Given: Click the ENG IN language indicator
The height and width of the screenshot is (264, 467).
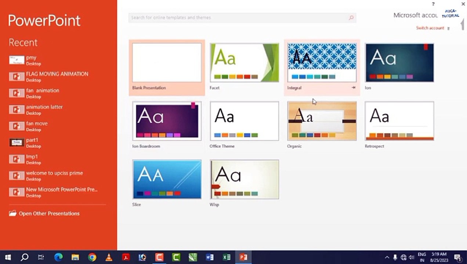Looking at the screenshot, I should tap(422, 257).
